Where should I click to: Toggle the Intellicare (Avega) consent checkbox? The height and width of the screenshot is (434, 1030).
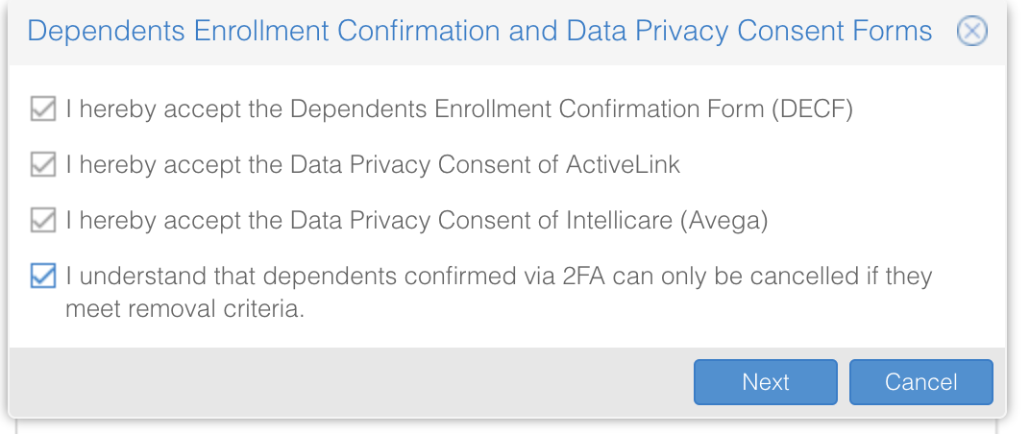pos(43,221)
